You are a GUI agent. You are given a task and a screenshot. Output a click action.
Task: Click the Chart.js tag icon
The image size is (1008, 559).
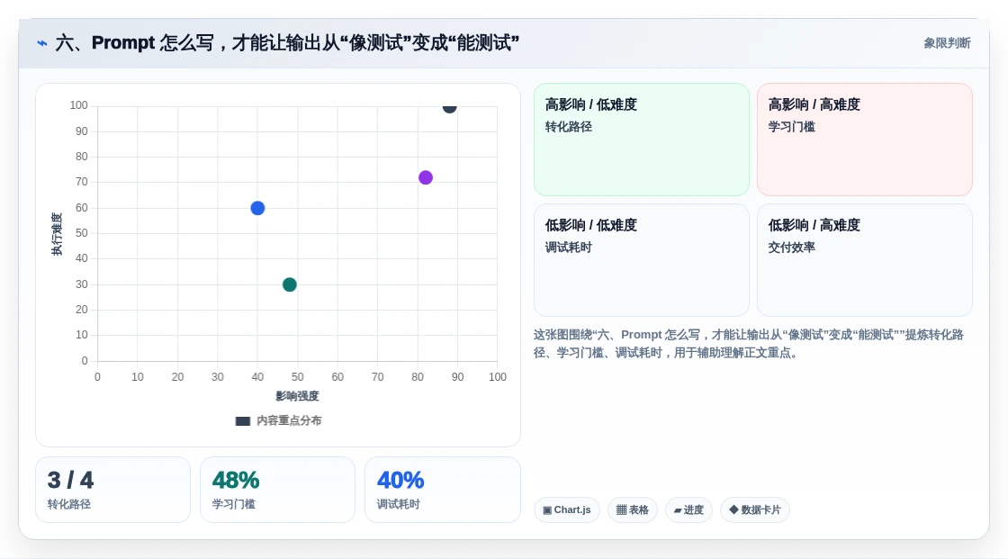coord(547,510)
